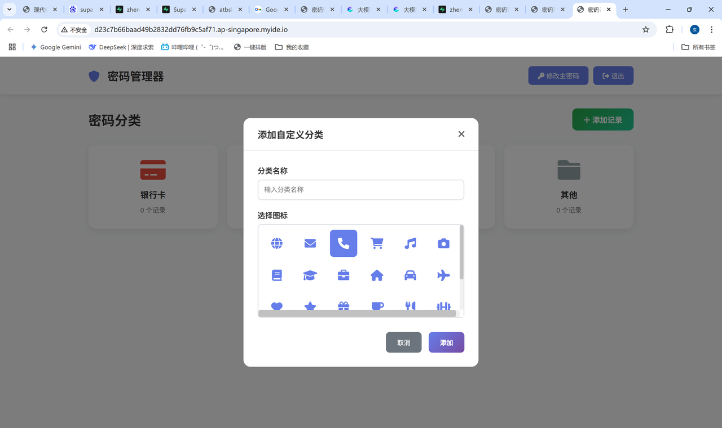Click the icon picker vertical scrollbar
Image resolution: width=722 pixels, height=428 pixels.
[x=461, y=252]
